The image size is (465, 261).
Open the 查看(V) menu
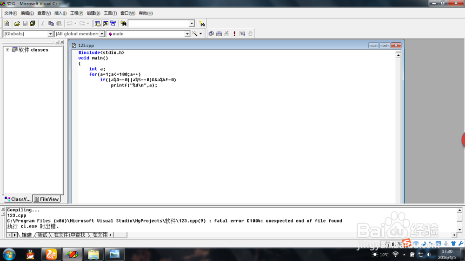click(44, 13)
